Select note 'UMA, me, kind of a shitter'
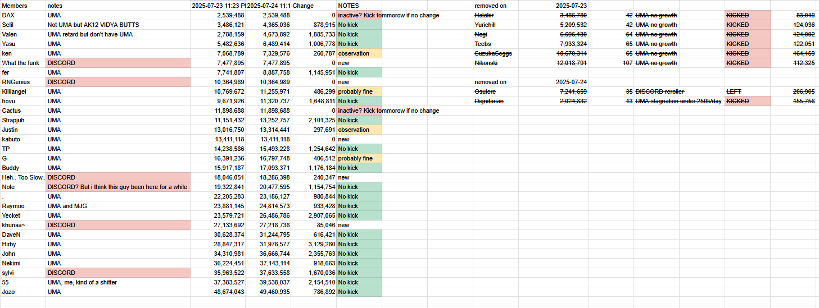Screen dimensions: 819x308 pyautogui.click(x=118, y=282)
